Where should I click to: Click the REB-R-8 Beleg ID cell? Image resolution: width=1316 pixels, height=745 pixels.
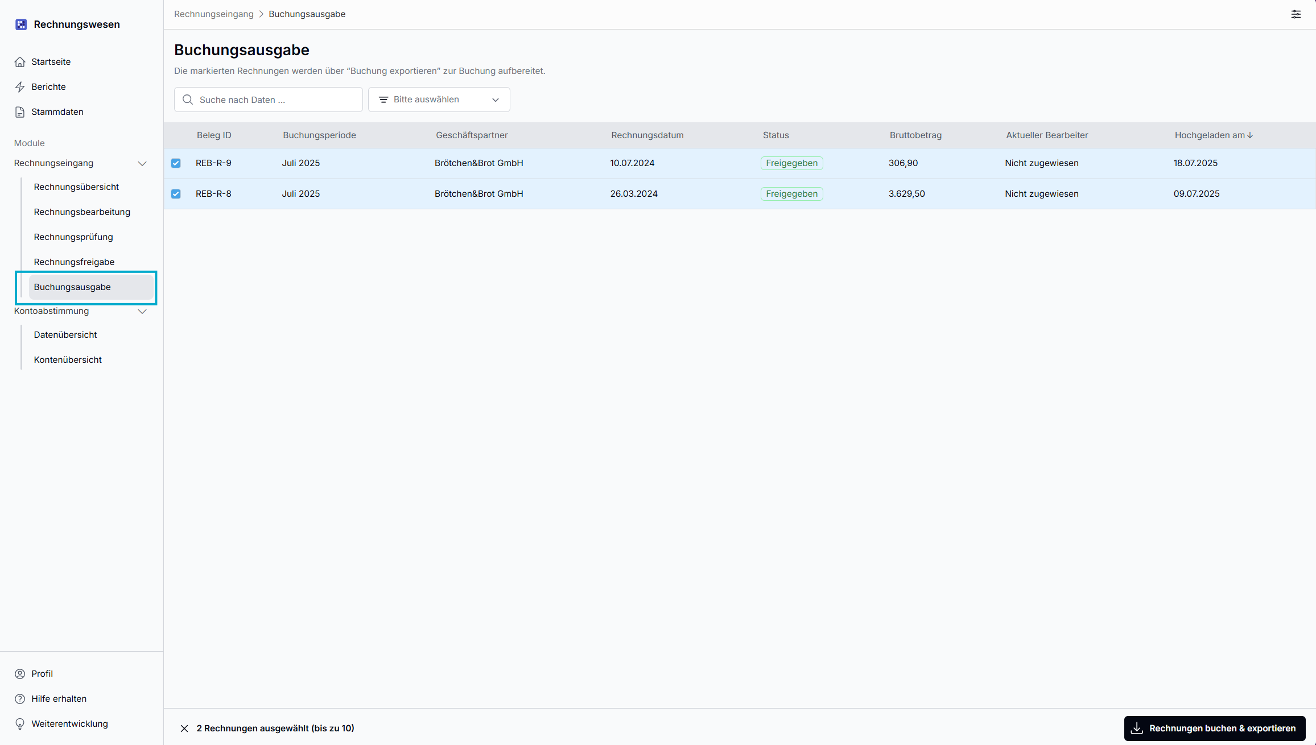[x=213, y=194]
